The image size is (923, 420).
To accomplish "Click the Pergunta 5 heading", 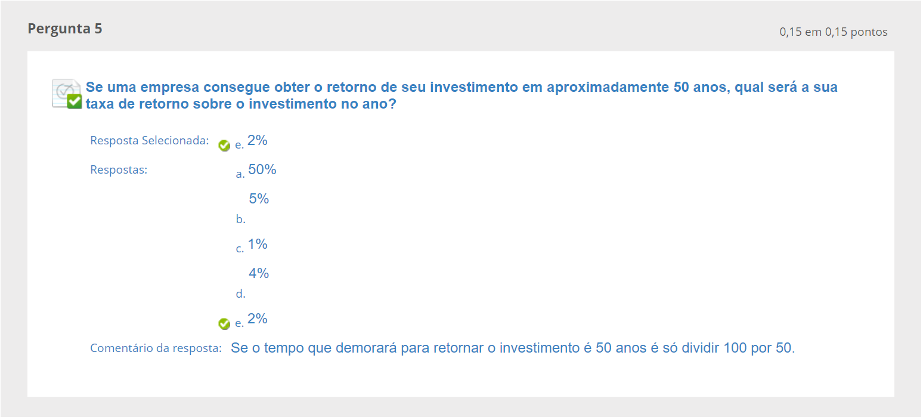I will [65, 29].
